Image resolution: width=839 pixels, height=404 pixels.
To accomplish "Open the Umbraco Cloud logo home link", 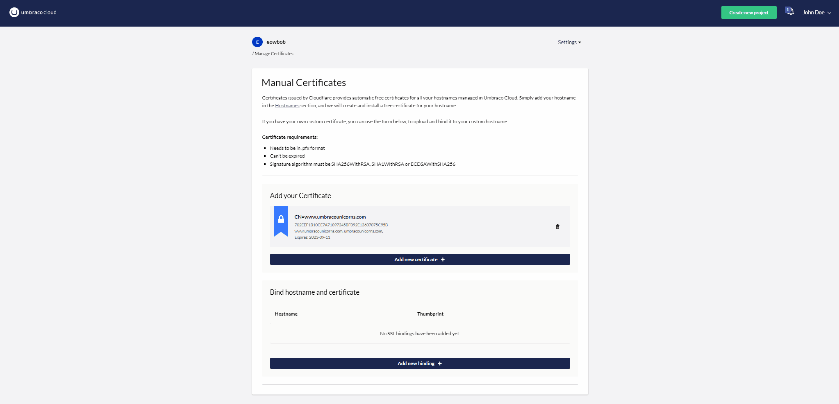I will 33,12.
